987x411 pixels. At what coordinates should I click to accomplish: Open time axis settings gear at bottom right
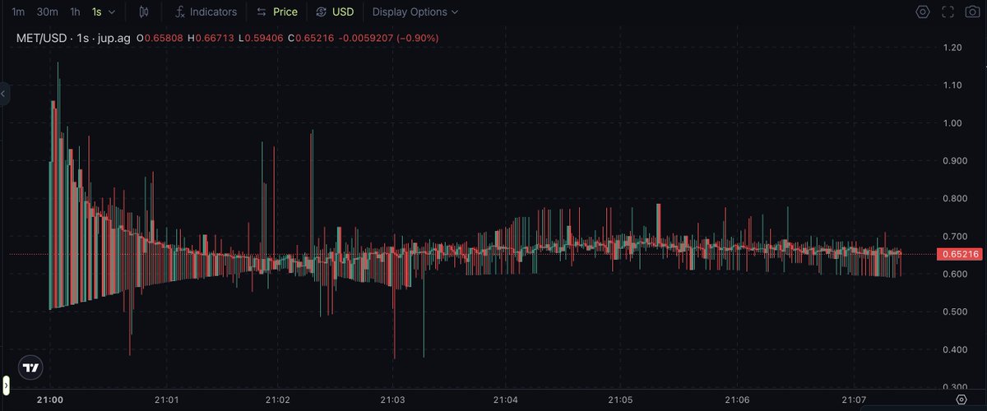pyautogui.click(x=961, y=399)
